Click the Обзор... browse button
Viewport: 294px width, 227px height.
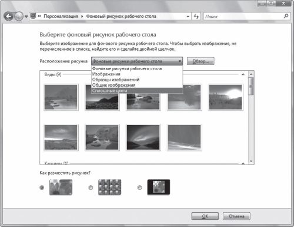coord(201,61)
